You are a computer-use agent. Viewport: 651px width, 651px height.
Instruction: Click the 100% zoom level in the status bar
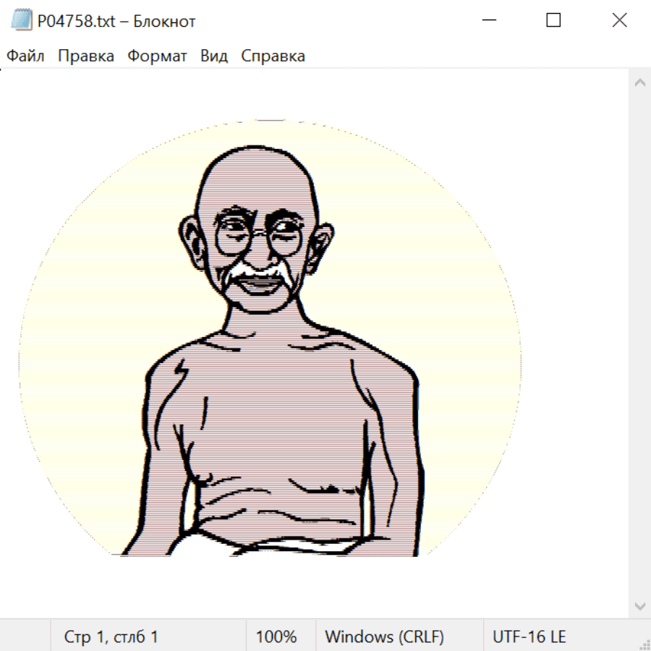pos(276,637)
